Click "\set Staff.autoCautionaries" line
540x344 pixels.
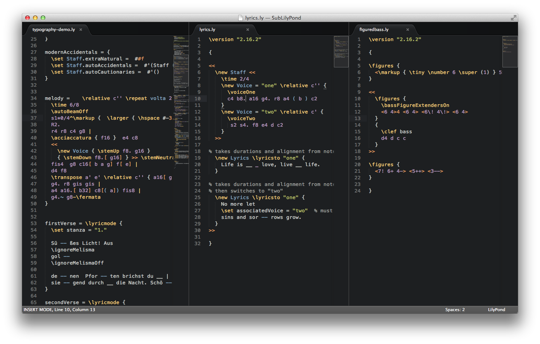[x=105, y=72]
